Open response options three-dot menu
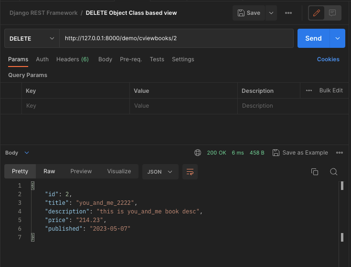The image size is (351, 267). [340, 153]
